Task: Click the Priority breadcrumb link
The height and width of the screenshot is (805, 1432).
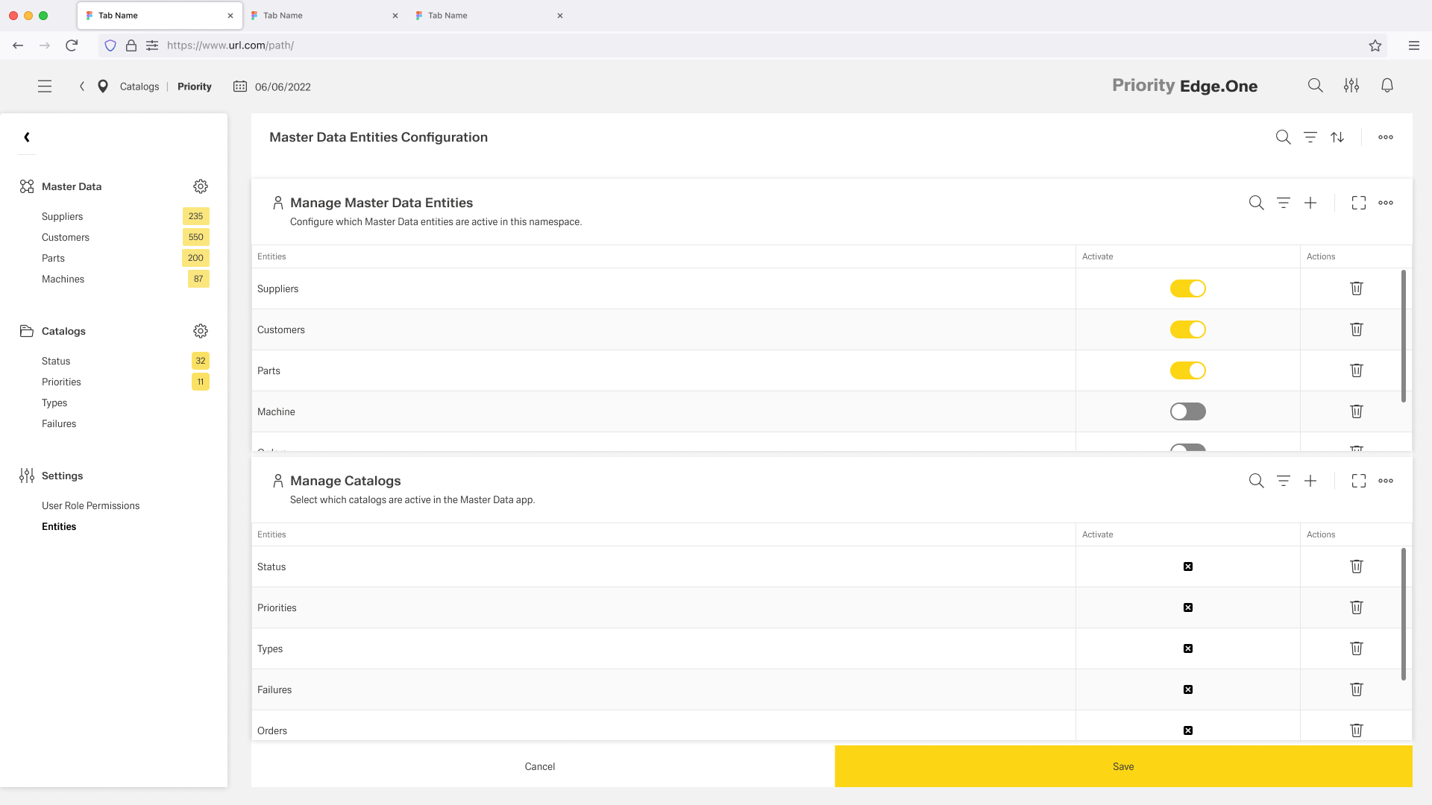Action: [195, 86]
